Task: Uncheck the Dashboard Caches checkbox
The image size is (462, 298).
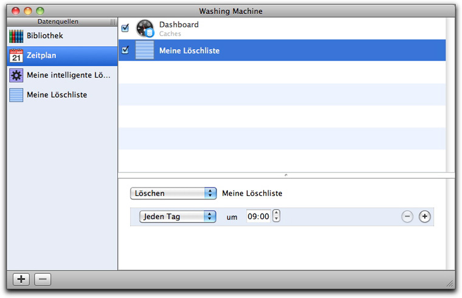Action: tap(125, 28)
